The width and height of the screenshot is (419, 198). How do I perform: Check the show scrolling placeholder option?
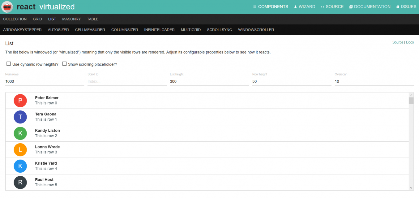[65, 63]
